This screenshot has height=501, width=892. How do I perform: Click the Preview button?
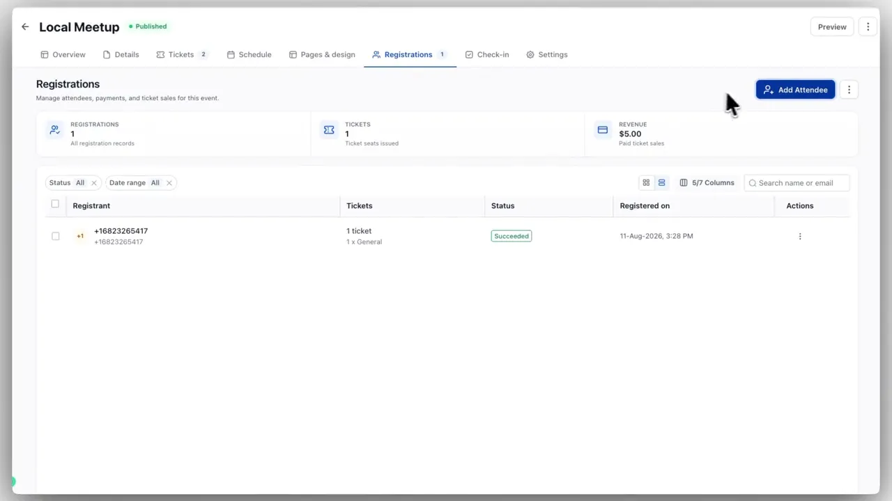pyautogui.click(x=832, y=26)
